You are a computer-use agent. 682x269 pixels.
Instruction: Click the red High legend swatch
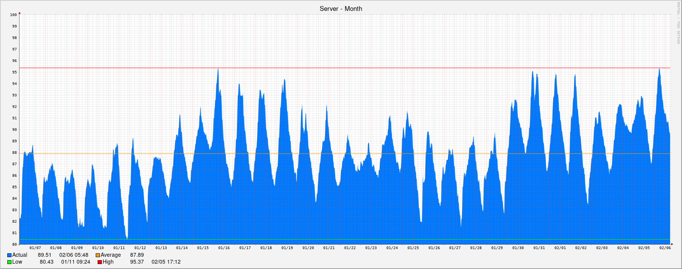coord(100,262)
